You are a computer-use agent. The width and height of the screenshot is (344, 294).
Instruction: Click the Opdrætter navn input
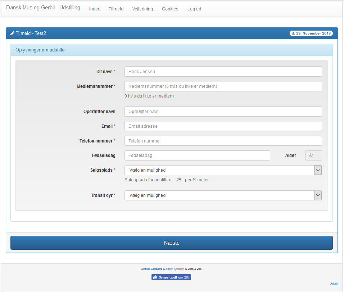coord(223,112)
